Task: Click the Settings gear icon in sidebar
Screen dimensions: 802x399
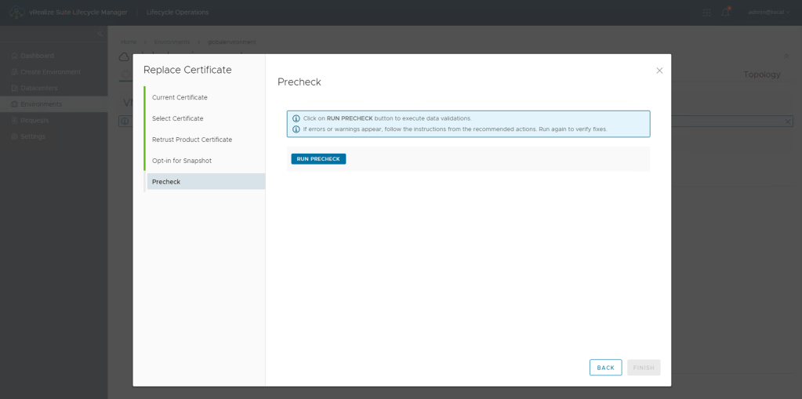Action: pos(14,136)
